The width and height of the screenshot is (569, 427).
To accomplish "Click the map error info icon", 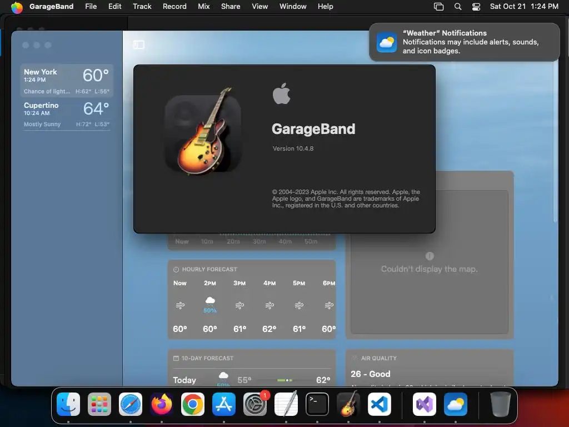I will 430,256.
